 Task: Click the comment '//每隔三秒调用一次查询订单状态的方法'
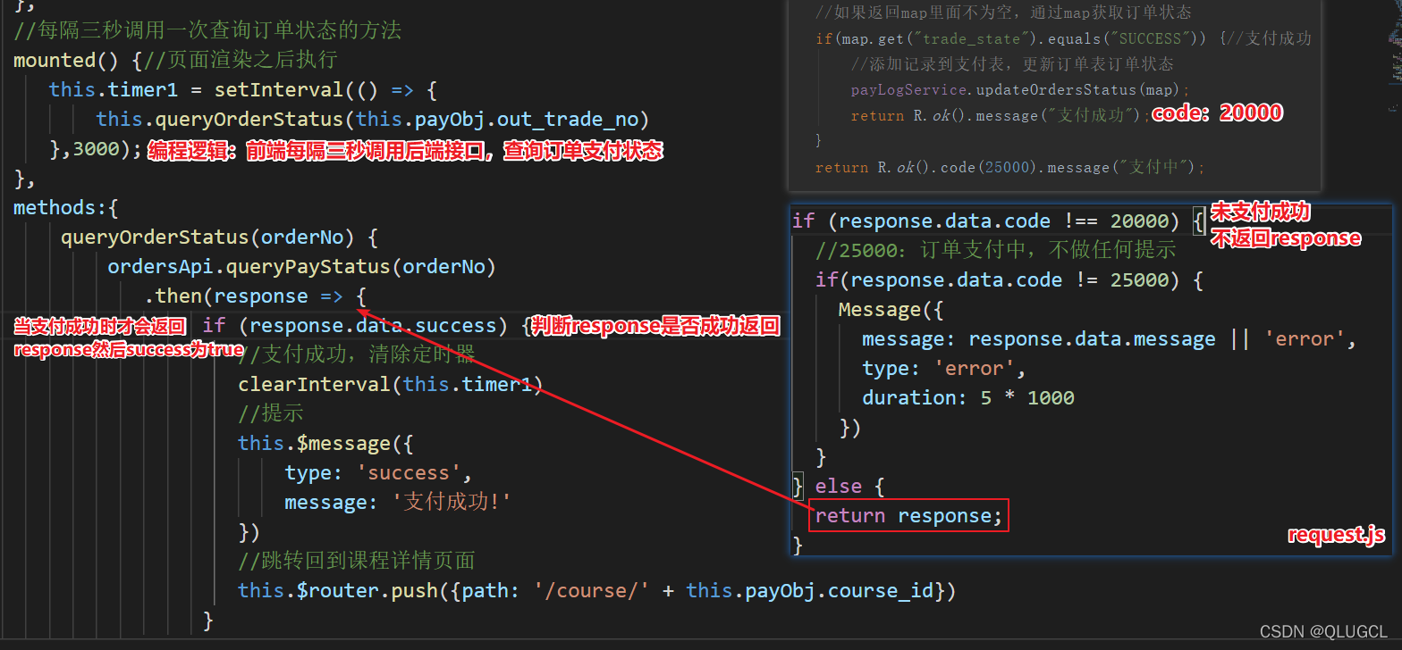click(207, 30)
